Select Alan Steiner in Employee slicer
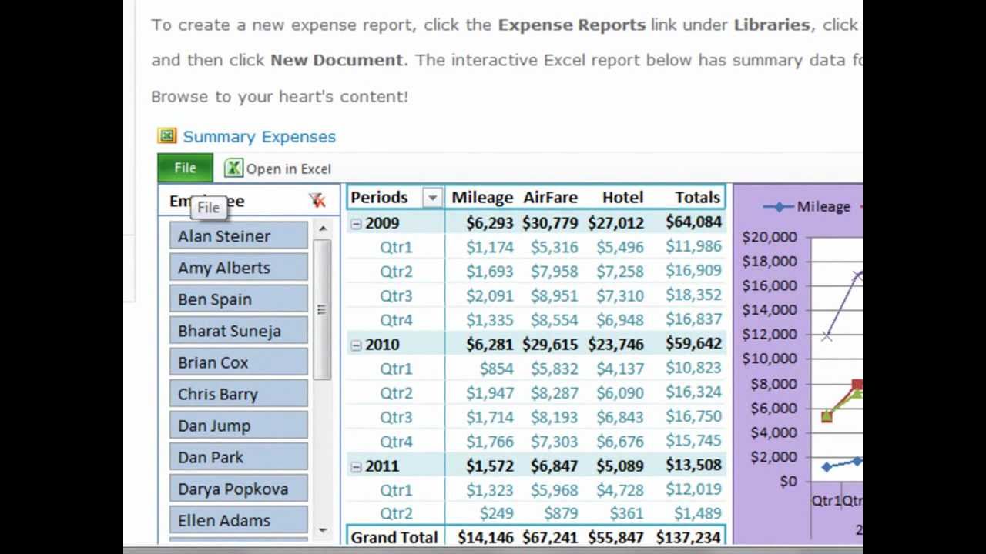 click(239, 236)
